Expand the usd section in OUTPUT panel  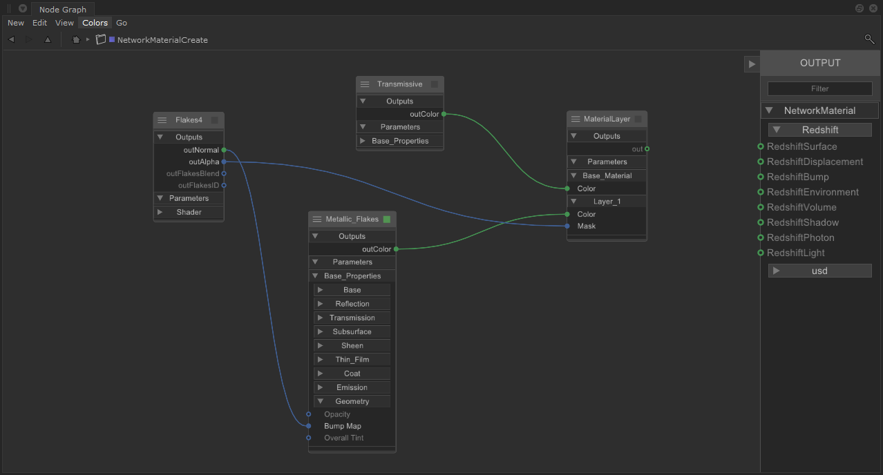[777, 271]
